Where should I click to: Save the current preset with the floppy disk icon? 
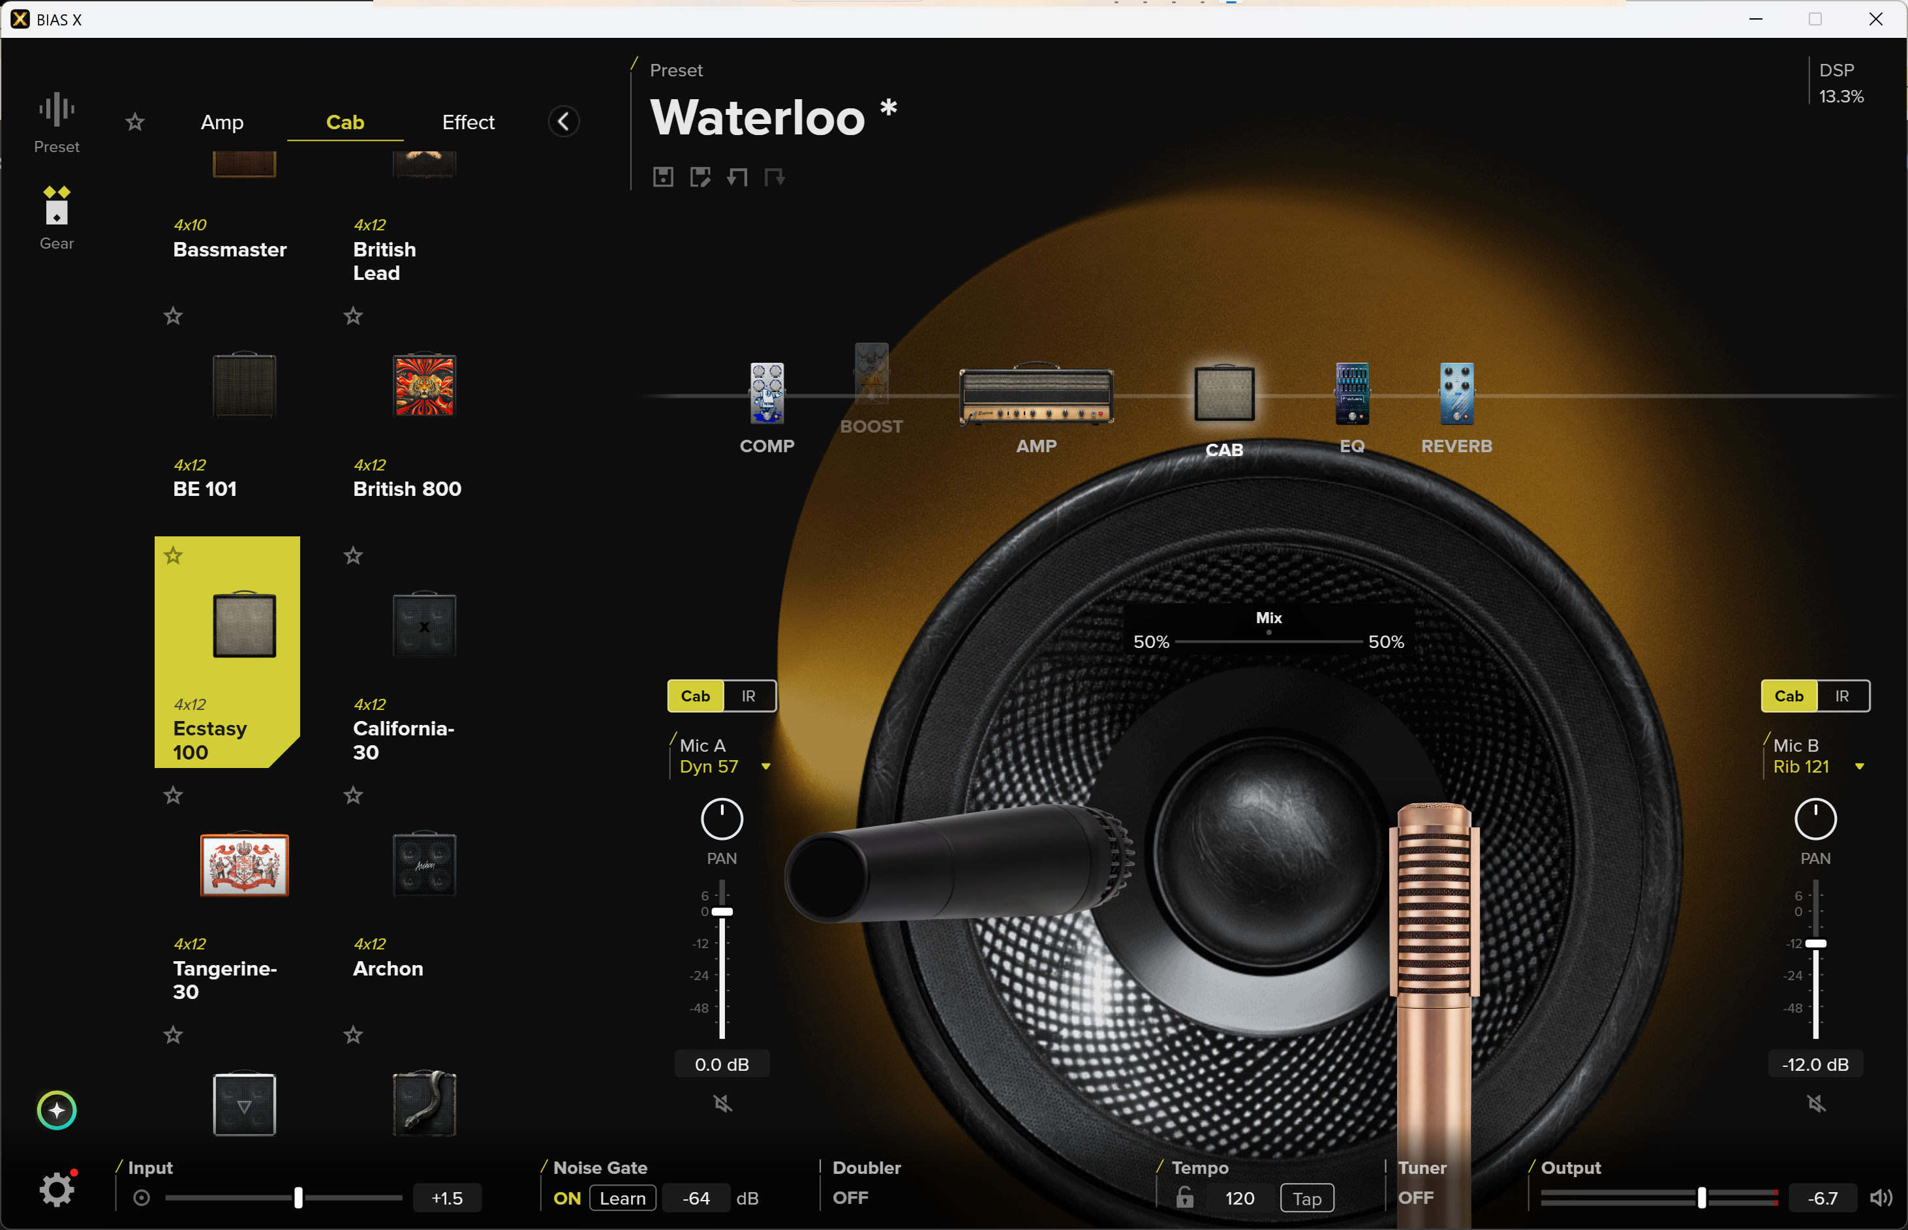tap(663, 177)
